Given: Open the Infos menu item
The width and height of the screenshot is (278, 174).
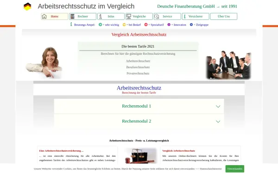Looking at the screenshot, I should [x=111, y=17].
